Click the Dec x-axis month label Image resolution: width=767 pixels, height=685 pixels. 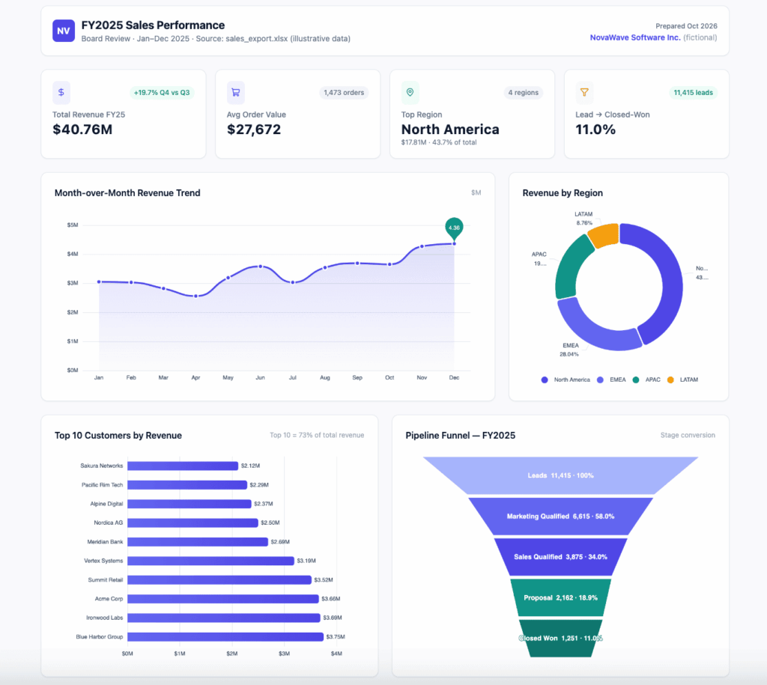point(454,378)
